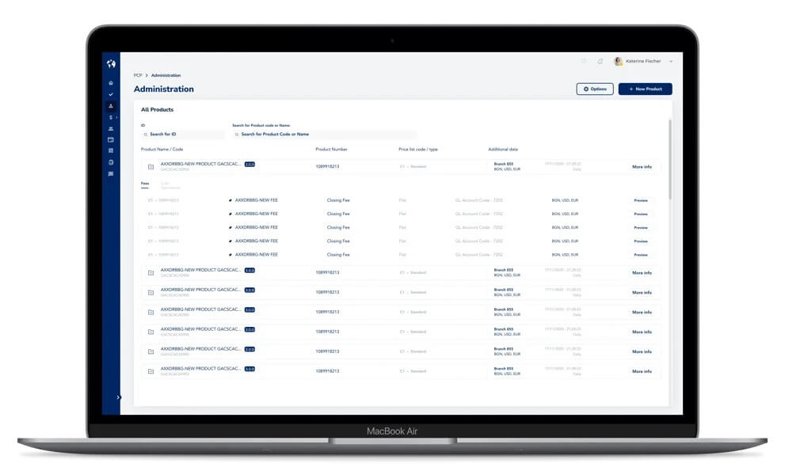Click the notification icon beside the user avatar
This screenshot has width=785, height=467.
600,61
